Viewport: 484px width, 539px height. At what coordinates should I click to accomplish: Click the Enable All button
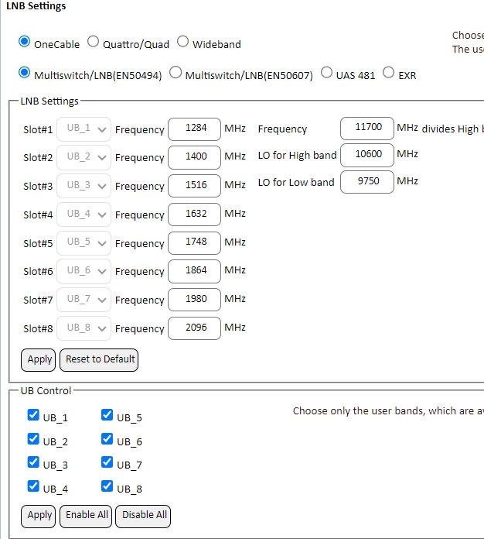click(86, 516)
